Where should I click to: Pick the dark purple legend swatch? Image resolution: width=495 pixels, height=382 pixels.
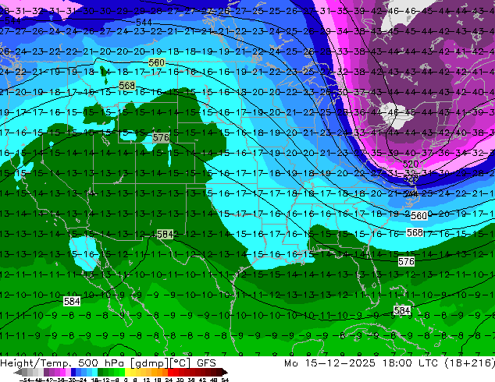coord(46,372)
